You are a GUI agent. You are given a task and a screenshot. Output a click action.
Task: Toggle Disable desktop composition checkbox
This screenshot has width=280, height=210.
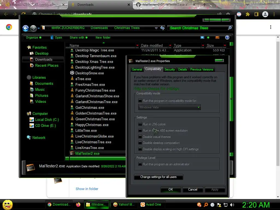(x=140, y=143)
